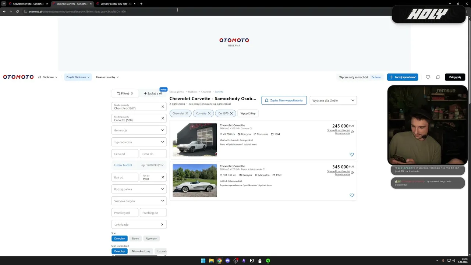Open Discord from the taskbar
The image size is (471, 265).
tap(227, 261)
